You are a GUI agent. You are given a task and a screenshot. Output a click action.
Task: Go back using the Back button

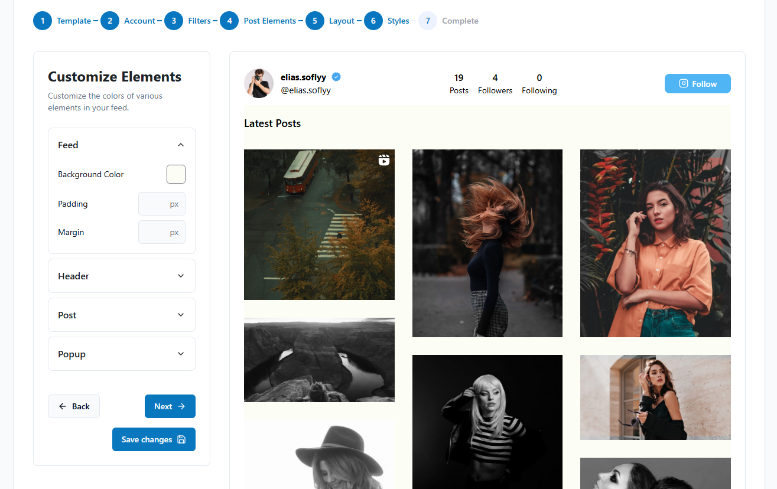tap(74, 406)
